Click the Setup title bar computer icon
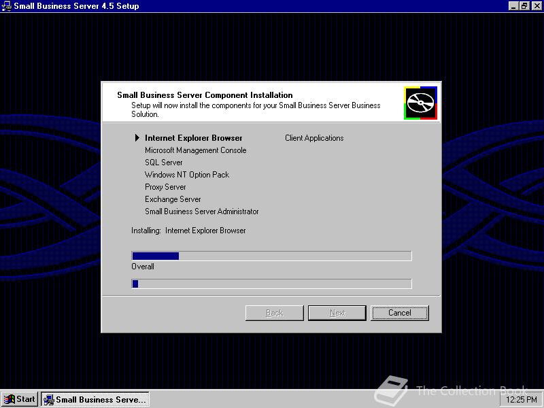 click(x=7, y=6)
